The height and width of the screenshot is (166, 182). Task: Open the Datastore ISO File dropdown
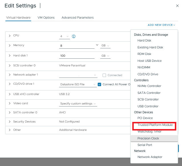(x=78, y=84)
